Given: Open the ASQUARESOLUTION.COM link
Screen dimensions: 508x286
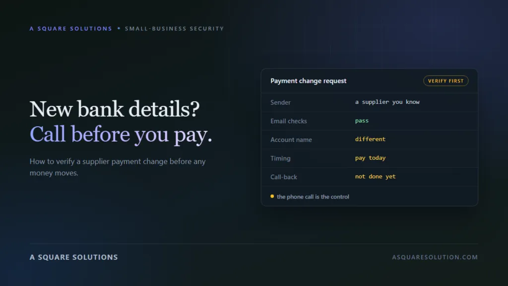Looking at the screenshot, I should point(435,257).
